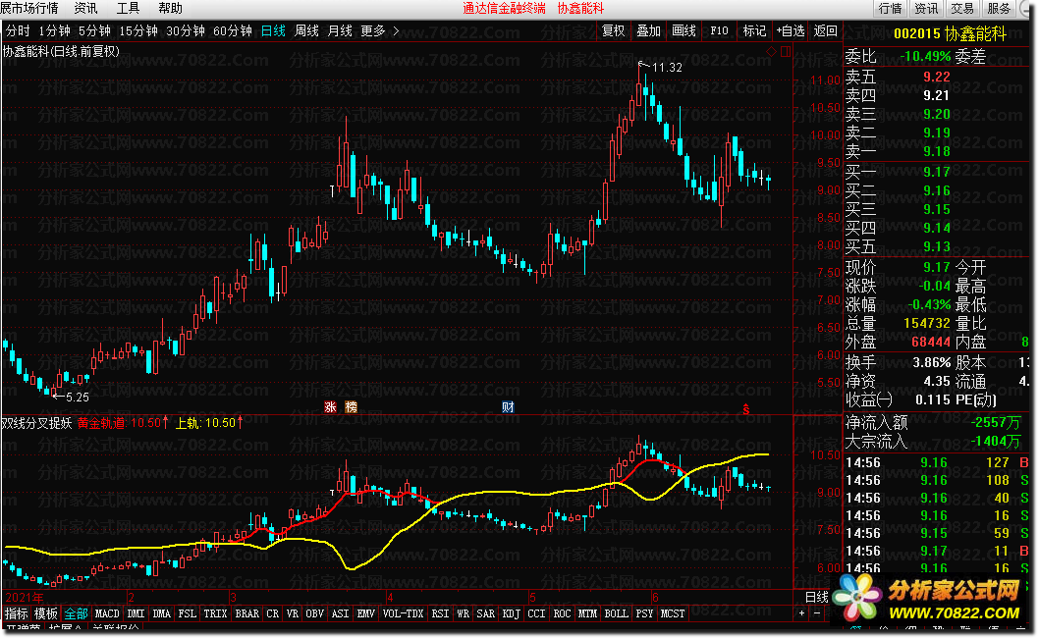
Task: Click the F10 button
Action: point(719,30)
